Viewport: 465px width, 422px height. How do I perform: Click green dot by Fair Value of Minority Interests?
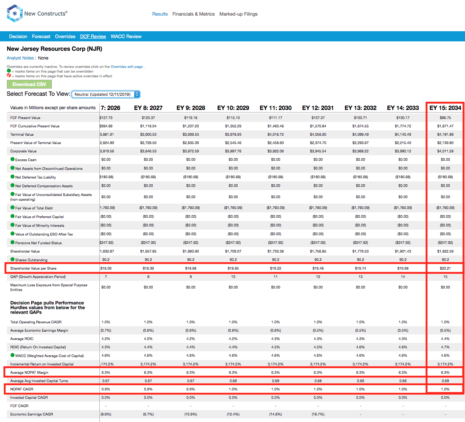(x=13, y=225)
